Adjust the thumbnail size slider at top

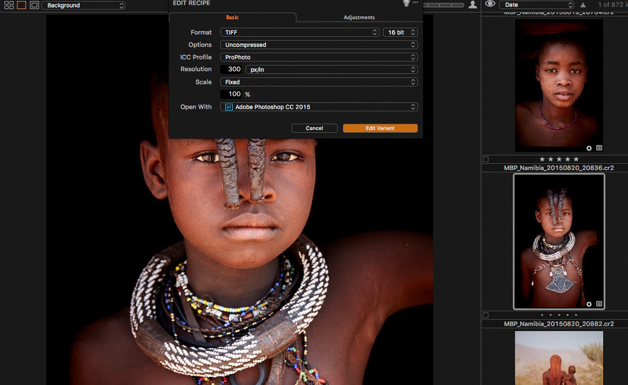click(x=444, y=4)
